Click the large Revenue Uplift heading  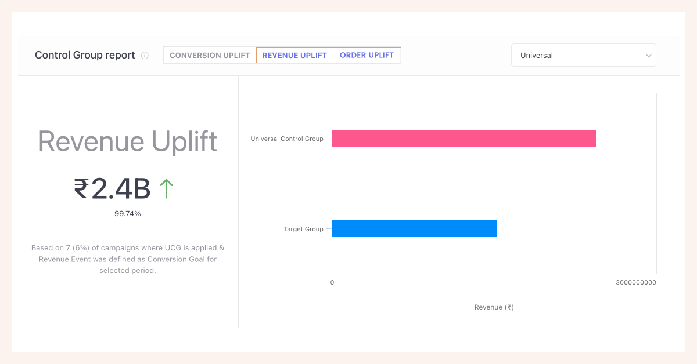[x=128, y=142]
